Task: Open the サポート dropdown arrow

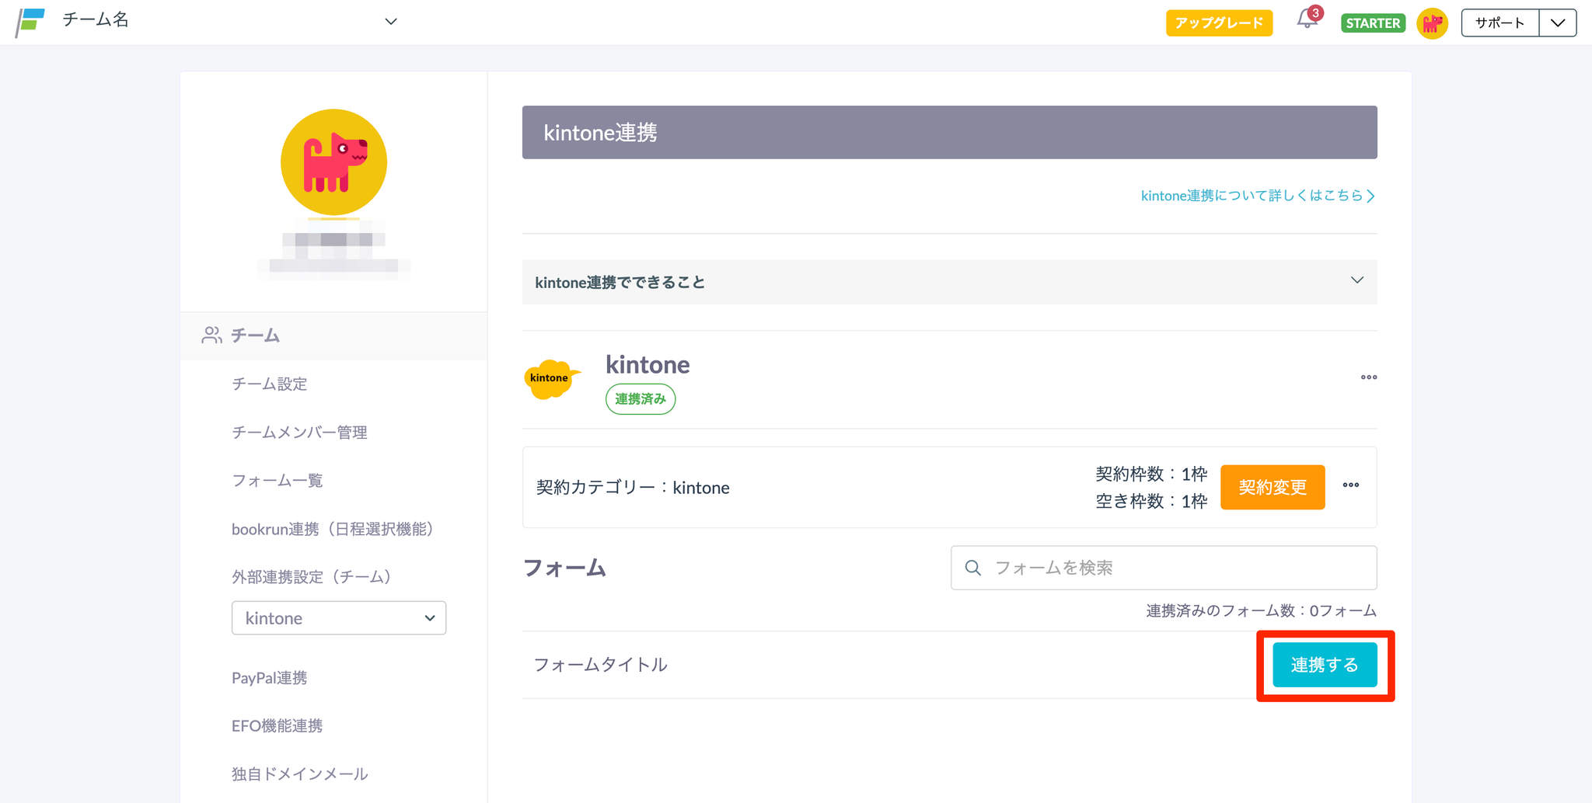Action: pyautogui.click(x=1557, y=23)
